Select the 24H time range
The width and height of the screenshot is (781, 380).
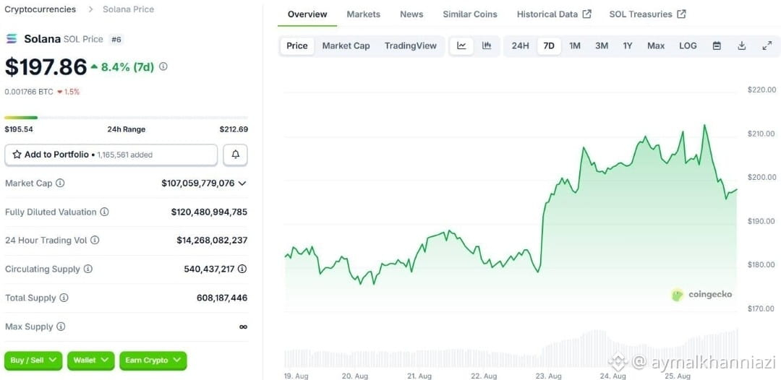point(520,46)
